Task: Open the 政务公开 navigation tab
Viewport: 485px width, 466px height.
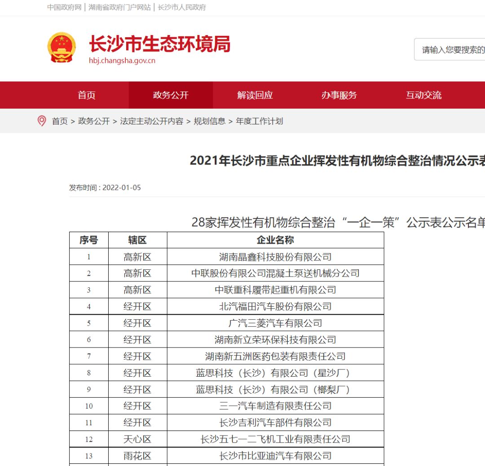Action: click(171, 95)
